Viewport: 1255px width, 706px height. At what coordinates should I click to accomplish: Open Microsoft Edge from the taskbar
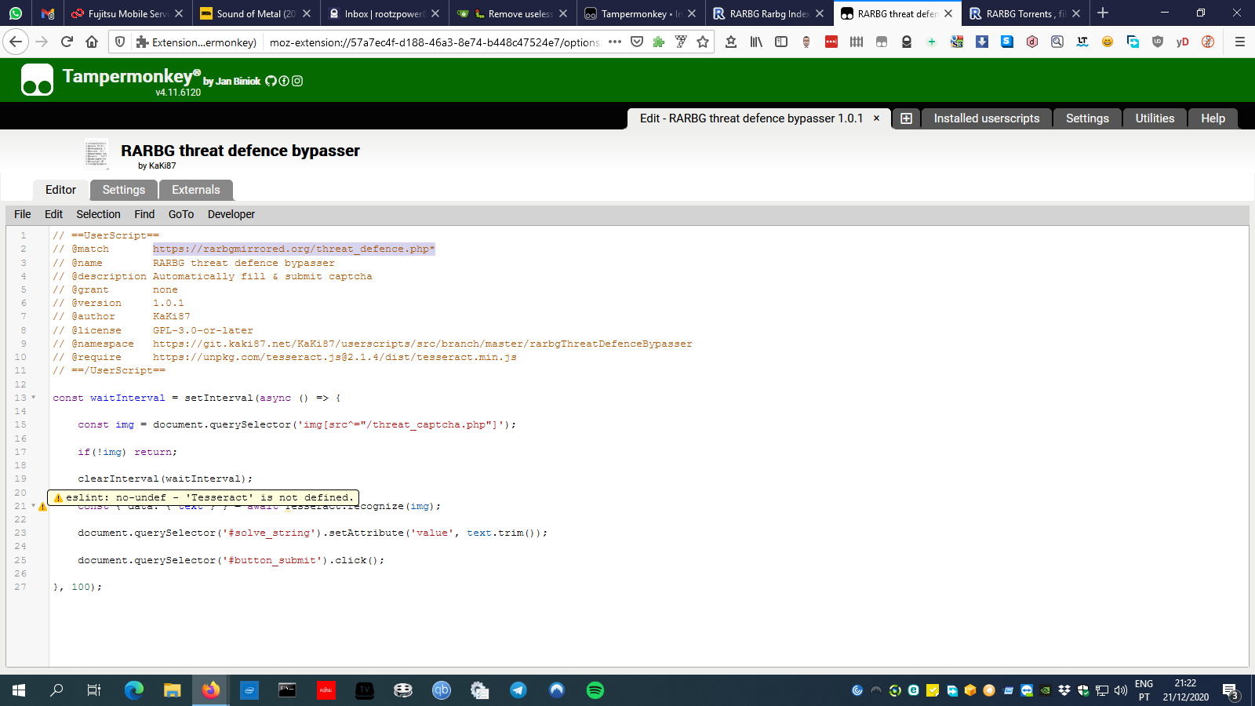click(134, 690)
